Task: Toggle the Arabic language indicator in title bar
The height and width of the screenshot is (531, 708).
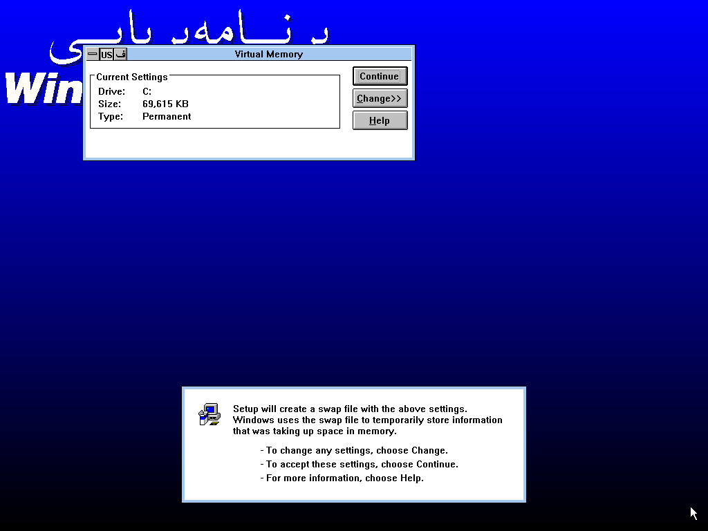Action: [120, 54]
